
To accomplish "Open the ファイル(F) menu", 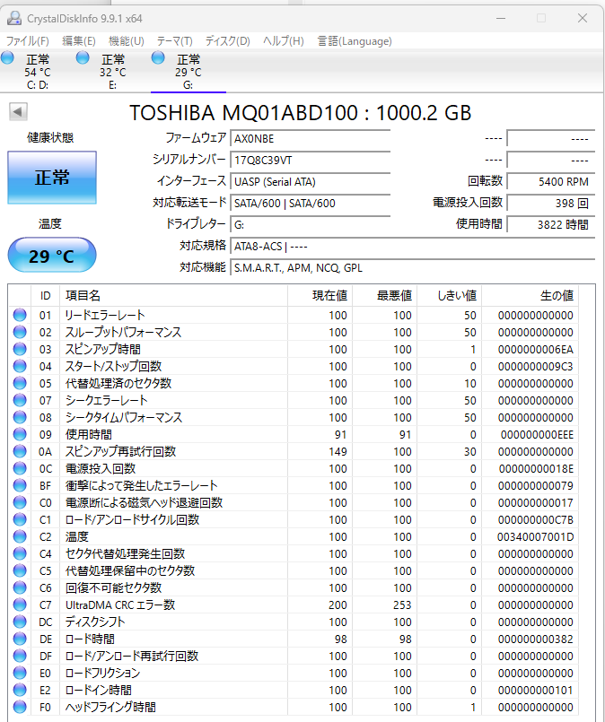I will click(x=28, y=41).
